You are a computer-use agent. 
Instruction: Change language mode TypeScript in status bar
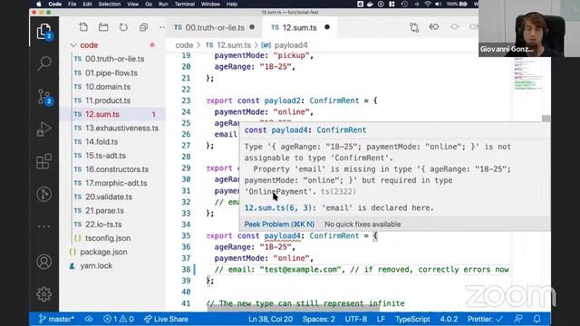(x=412, y=319)
